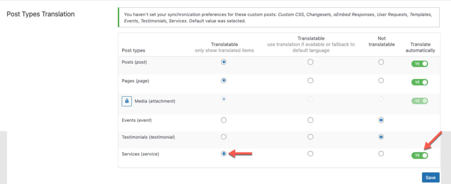Image resolution: width=451 pixels, height=184 pixels.
Task: Save post types translation settings
Action: (x=430, y=177)
